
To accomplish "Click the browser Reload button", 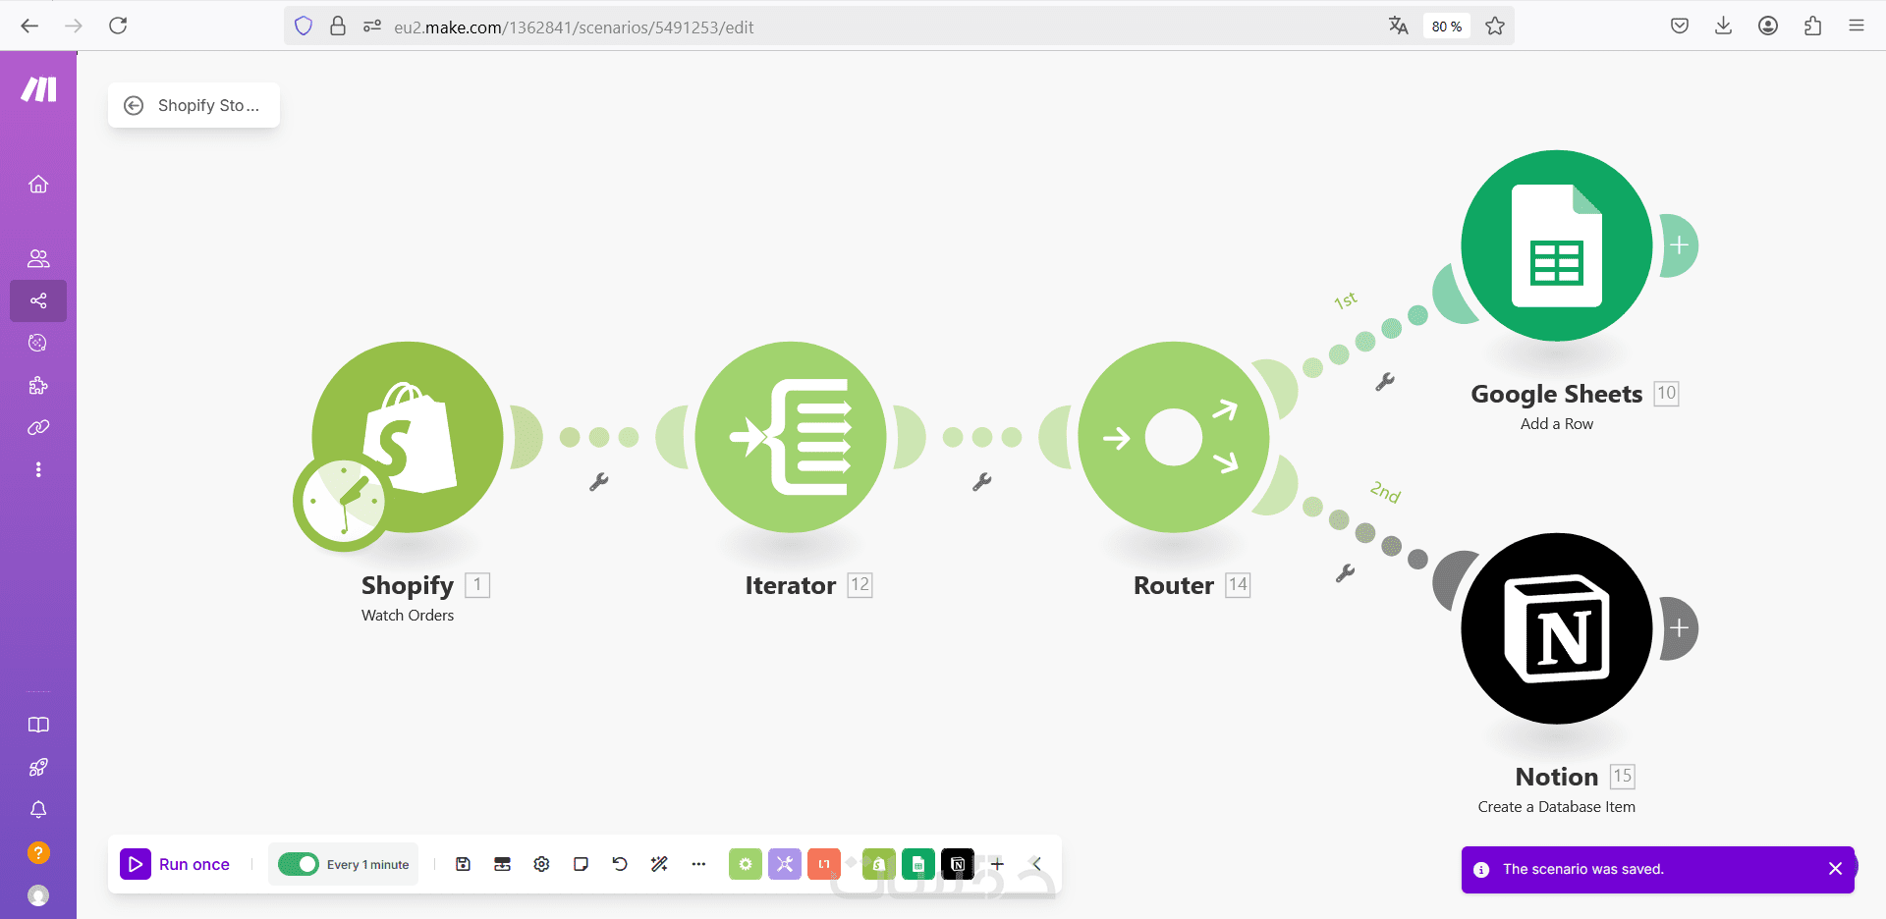I will (x=118, y=26).
